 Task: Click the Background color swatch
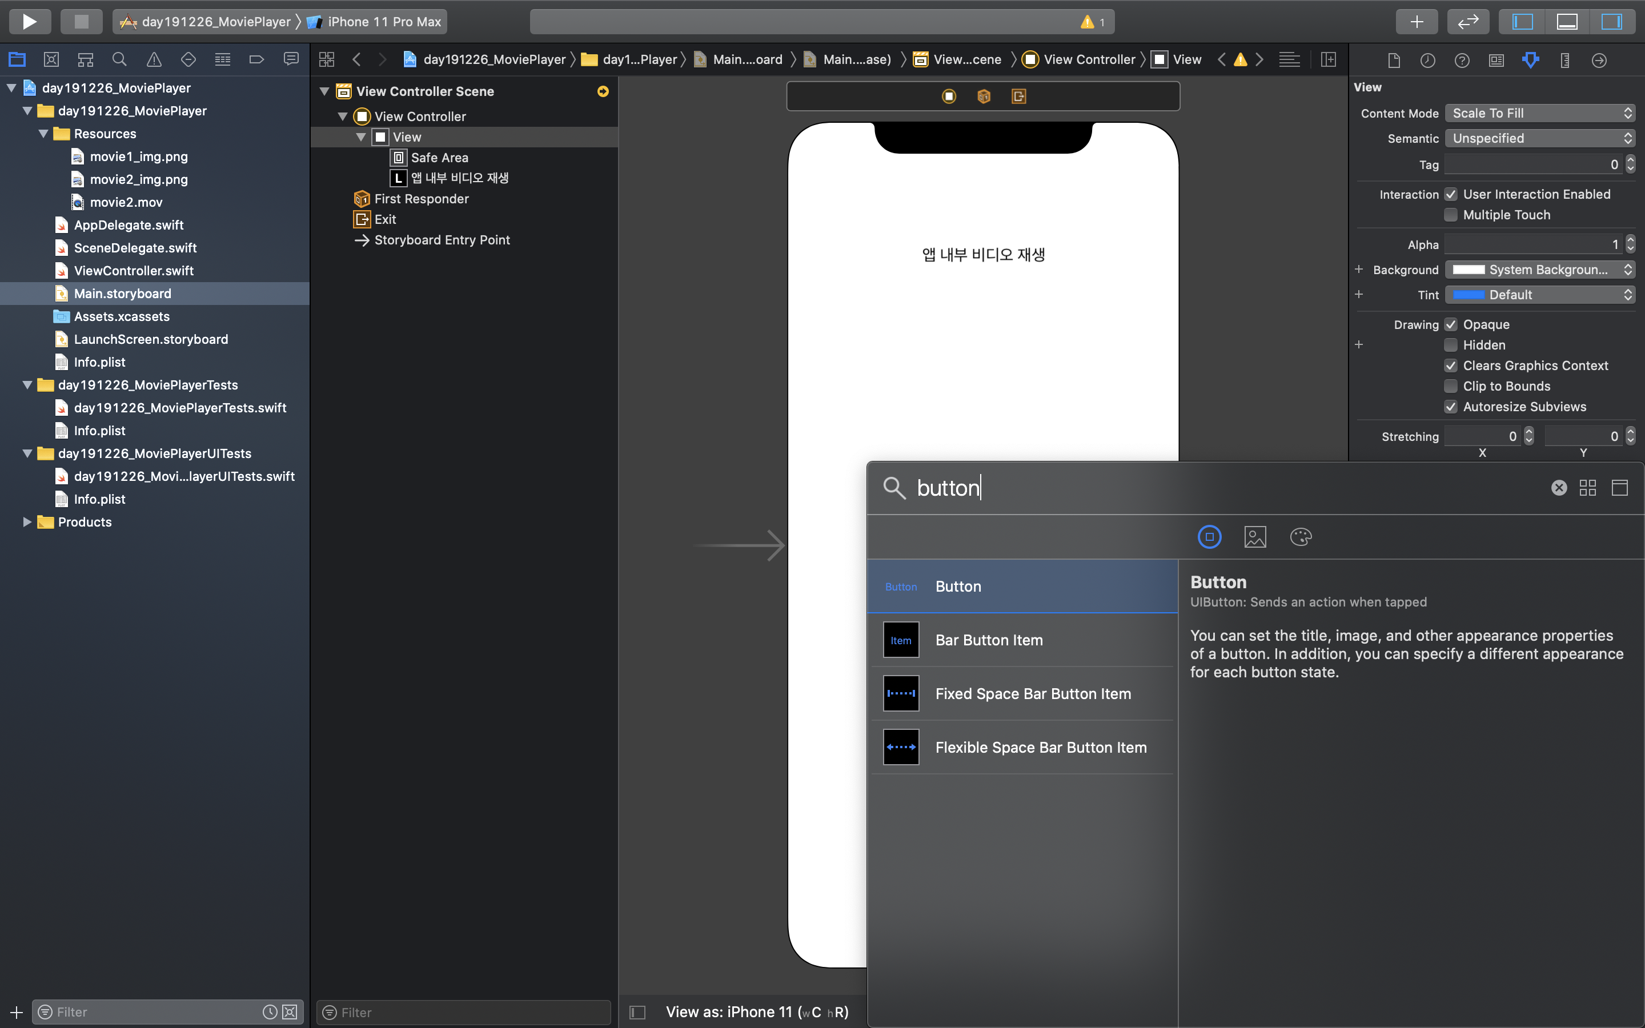(x=1469, y=270)
